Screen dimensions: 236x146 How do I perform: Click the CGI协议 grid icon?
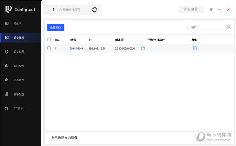pos(7,108)
